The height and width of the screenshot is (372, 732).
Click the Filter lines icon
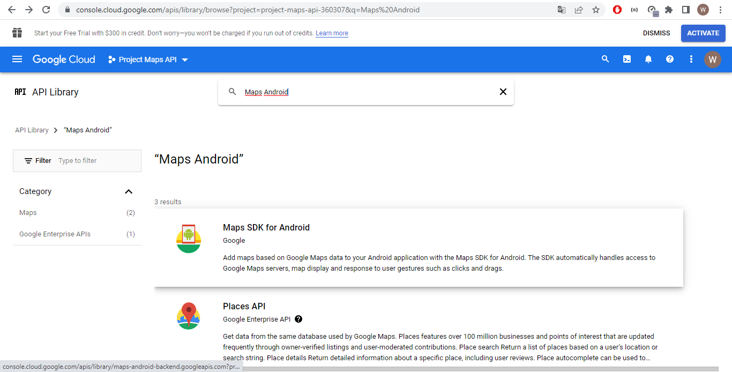pyautogui.click(x=28, y=161)
